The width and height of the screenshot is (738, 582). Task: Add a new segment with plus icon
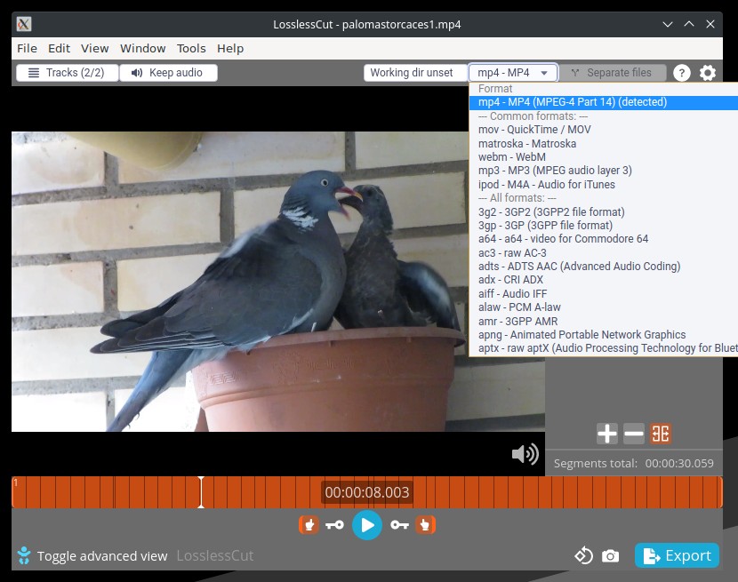click(x=607, y=434)
